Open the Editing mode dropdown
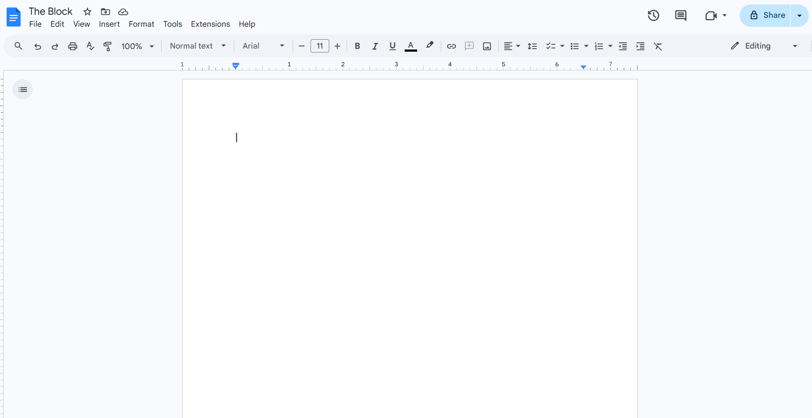Screen dimensions: 812x418 (x=764, y=46)
